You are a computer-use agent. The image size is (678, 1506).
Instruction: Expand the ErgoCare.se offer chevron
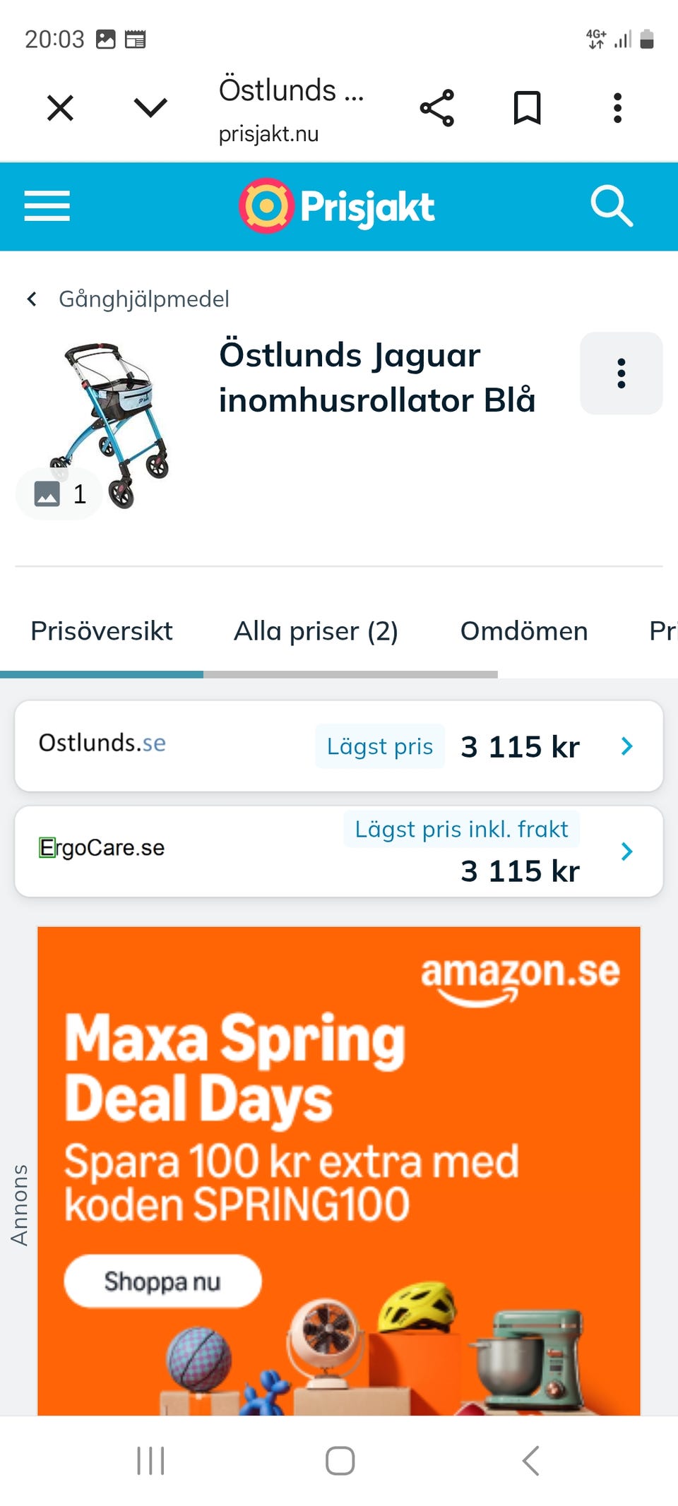[626, 851]
